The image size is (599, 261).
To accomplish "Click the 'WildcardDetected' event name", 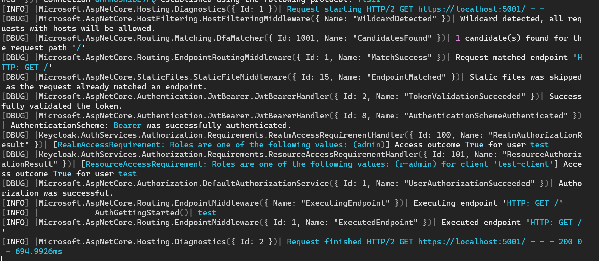I will (395, 19).
